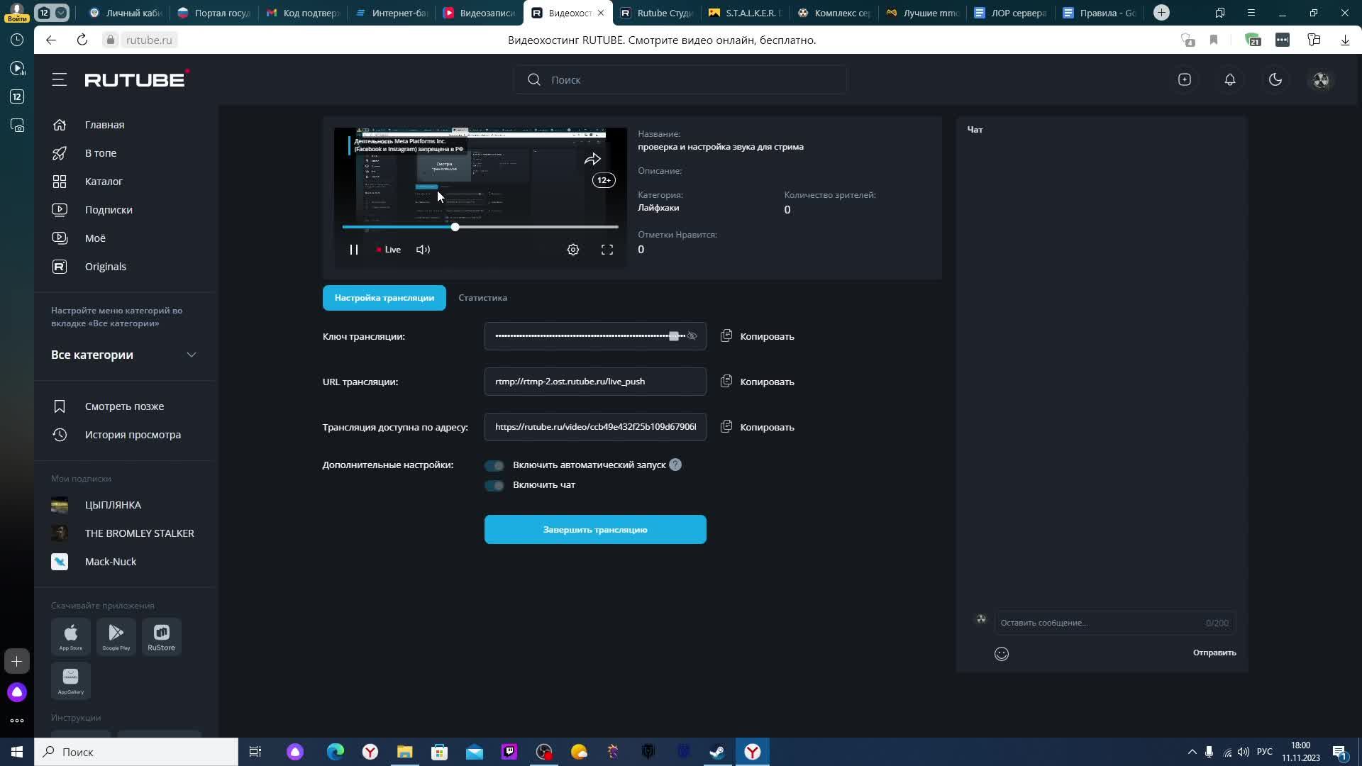Open player quality settings gear

(x=573, y=250)
